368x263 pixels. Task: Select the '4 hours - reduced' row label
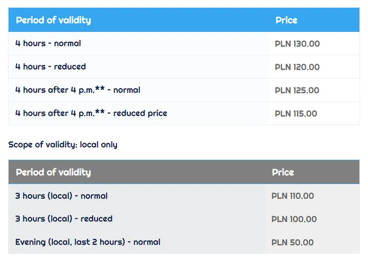(x=51, y=67)
